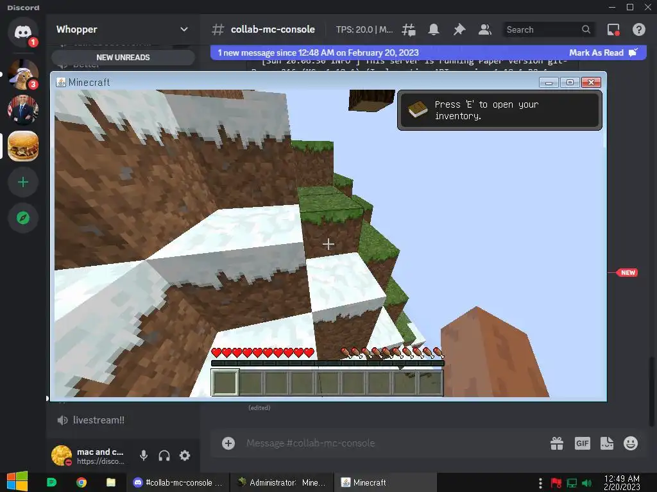The width and height of the screenshot is (657, 492).
Task: Click upload attachment plus button
Action: click(x=228, y=443)
